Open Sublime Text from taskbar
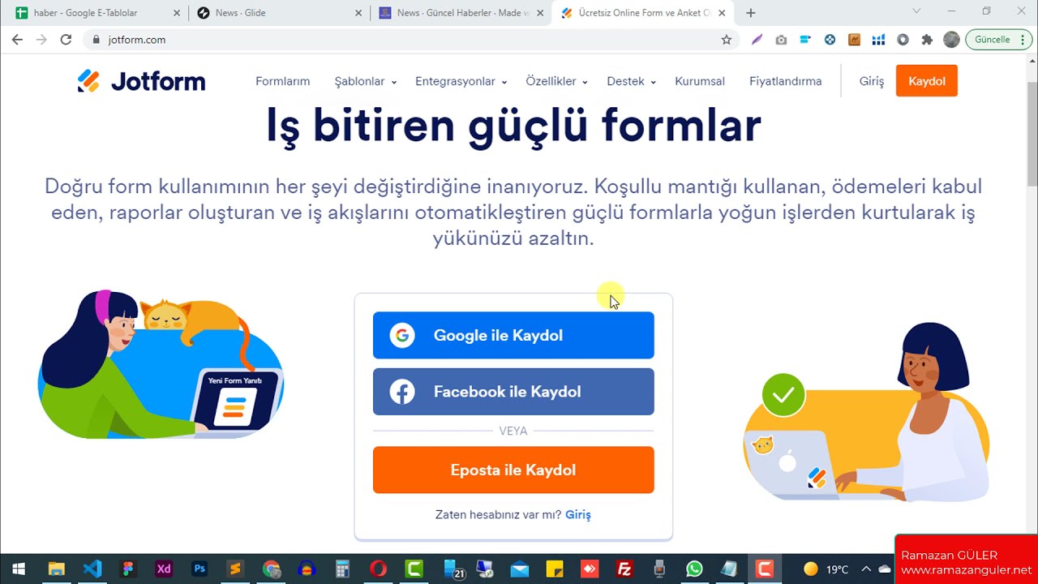Viewport: 1038px width, 584px height. [235, 569]
